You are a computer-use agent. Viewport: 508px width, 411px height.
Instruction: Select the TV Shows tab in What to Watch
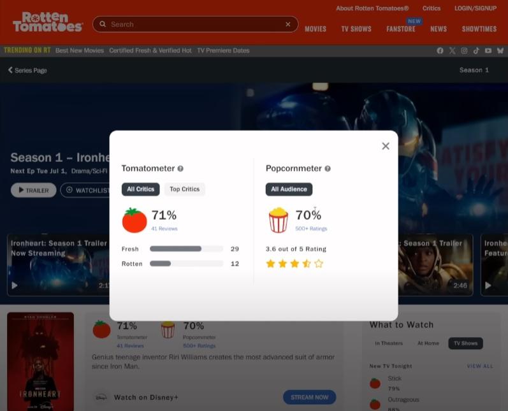(x=465, y=343)
